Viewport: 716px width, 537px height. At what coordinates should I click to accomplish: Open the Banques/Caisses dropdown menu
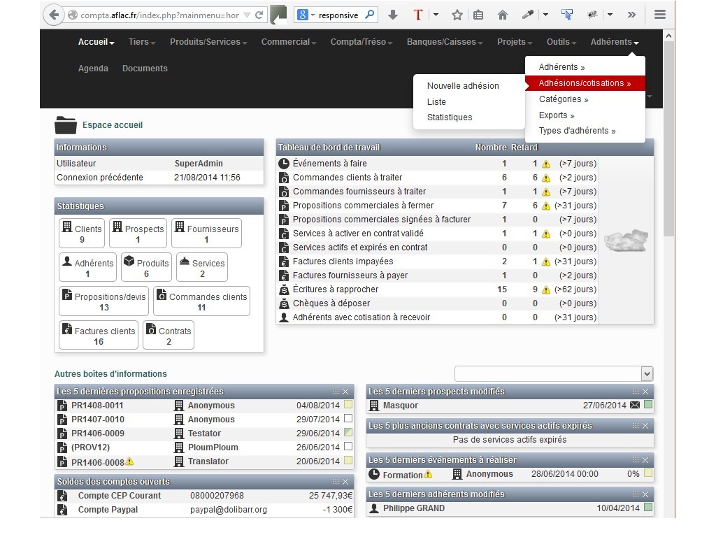click(445, 42)
